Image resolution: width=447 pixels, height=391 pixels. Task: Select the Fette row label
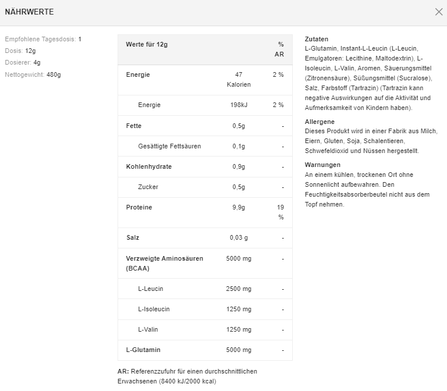[134, 126]
